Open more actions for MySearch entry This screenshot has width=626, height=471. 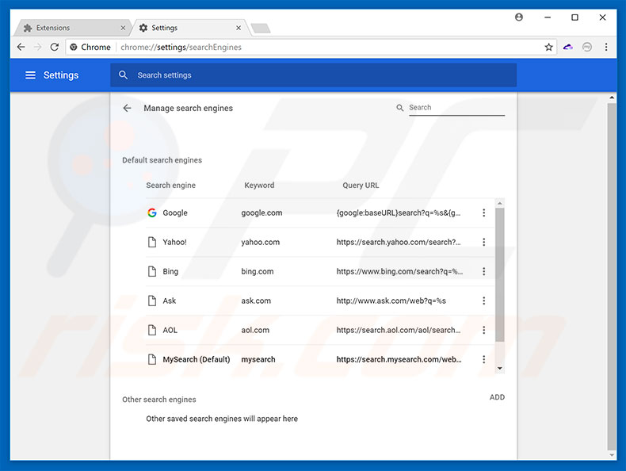coord(483,359)
